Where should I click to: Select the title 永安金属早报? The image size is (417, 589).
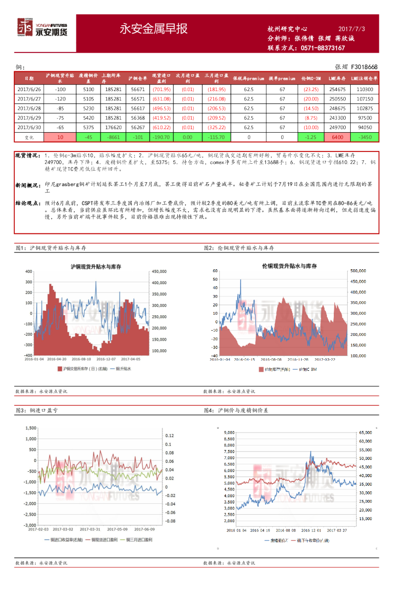click(x=154, y=29)
